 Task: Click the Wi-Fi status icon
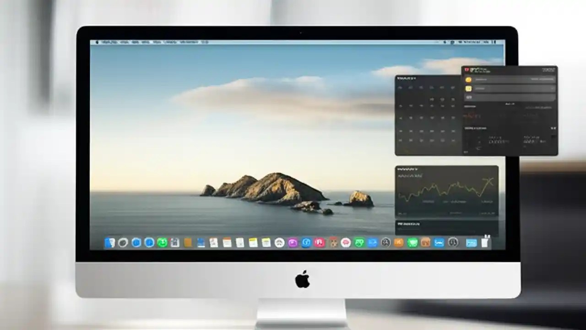click(452, 41)
